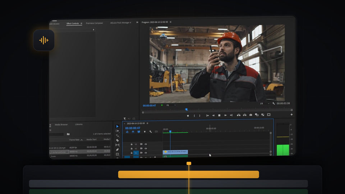The height and width of the screenshot is (194, 345).
Task: Select the Pen tool
Action: pos(117,149)
